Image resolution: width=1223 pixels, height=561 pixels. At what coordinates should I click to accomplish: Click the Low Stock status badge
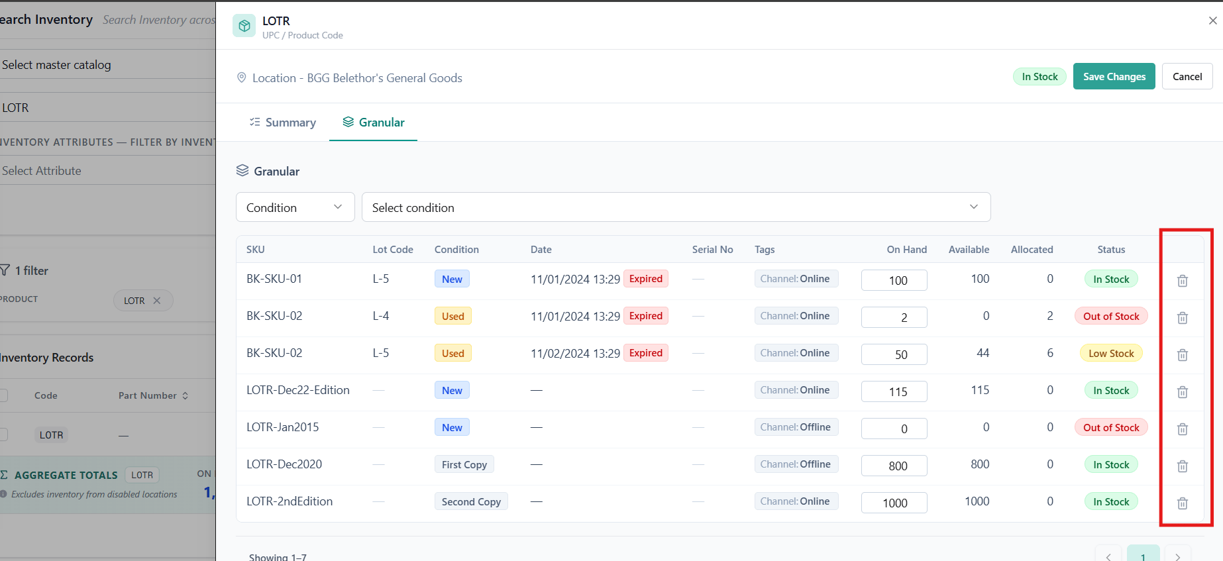pos(1111,353)
